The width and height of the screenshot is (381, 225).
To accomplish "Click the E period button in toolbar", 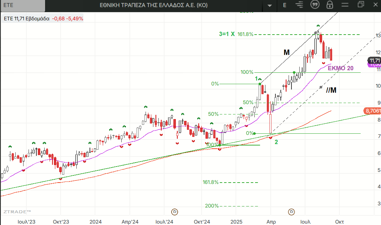I will [284, 5].
